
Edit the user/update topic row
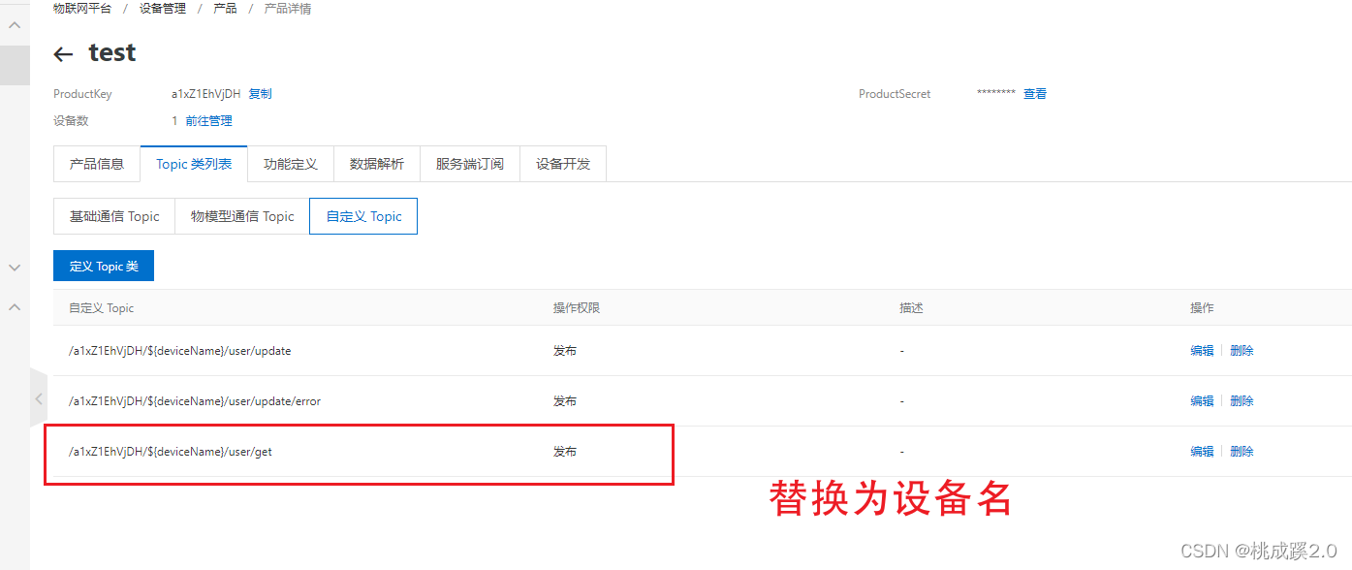pos(1202,351)
